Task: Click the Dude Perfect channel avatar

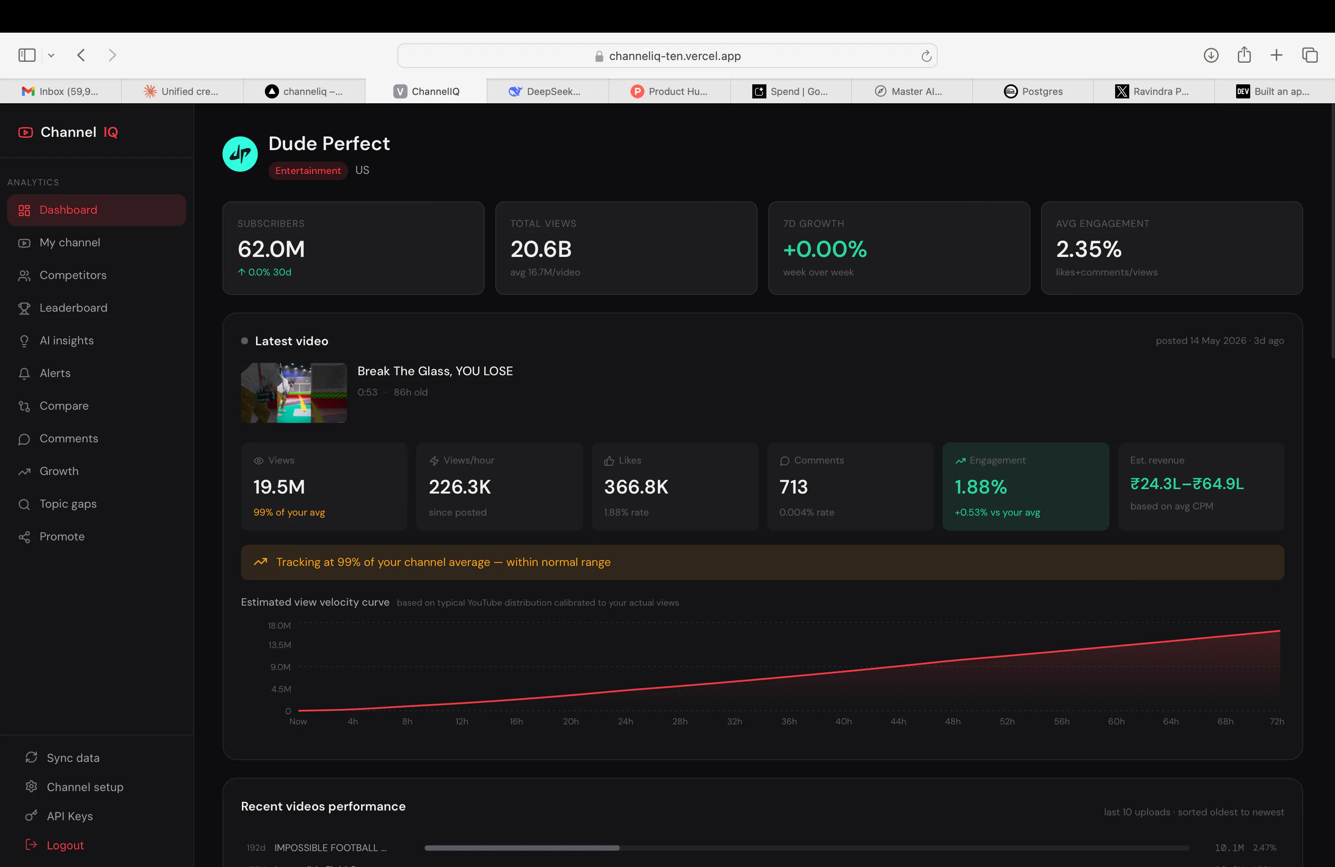Action: pyautogui.click(x=240, y=154)
